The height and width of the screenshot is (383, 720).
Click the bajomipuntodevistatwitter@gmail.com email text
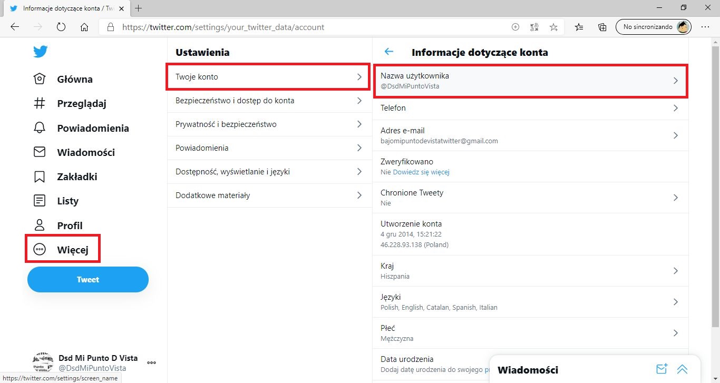pyautogui.click(x=439, y=141)
